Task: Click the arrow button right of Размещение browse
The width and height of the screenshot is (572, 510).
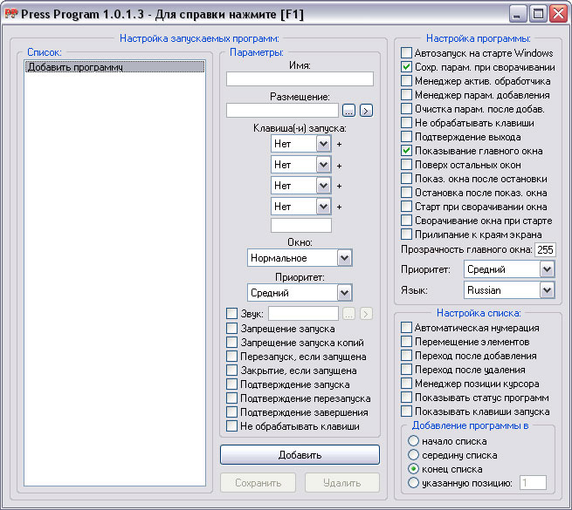Action: [x=366, y=111]
